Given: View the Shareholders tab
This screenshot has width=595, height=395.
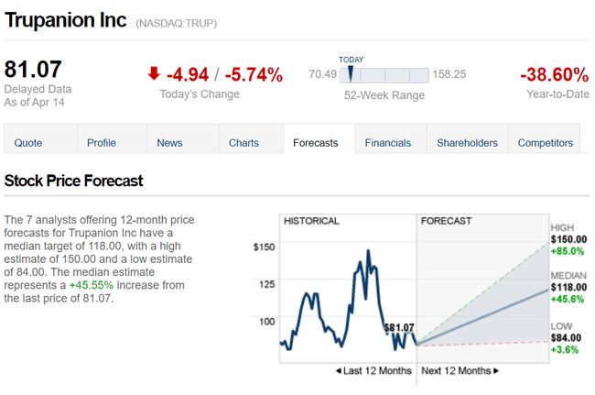Looking at the screenshot, I should (x=467, y=143).
